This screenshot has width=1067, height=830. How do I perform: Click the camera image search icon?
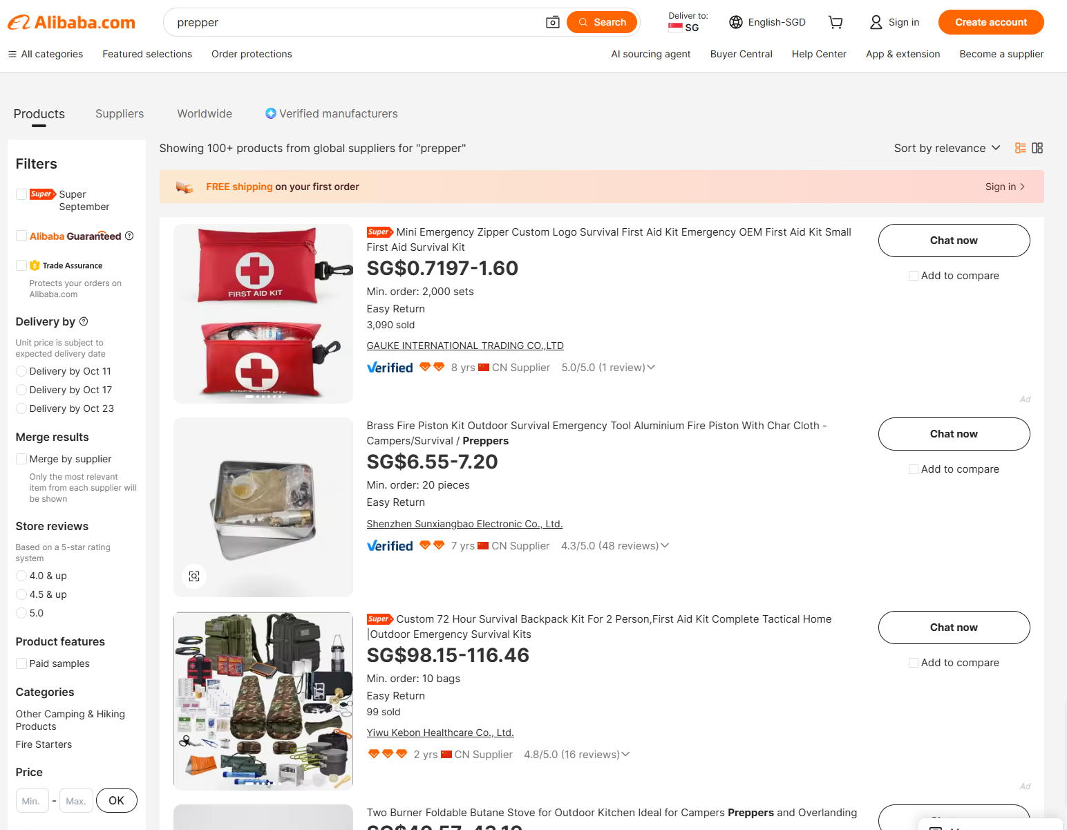click(552, 22)
